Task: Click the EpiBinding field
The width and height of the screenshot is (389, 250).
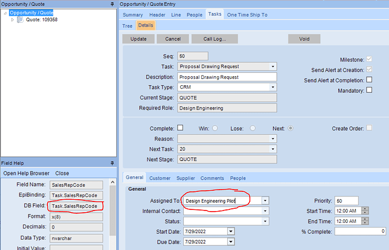Action: tap(76, 195)
